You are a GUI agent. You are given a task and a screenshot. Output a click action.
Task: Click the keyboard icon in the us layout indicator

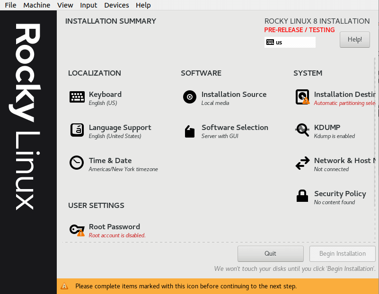pyautogui.click(x=270, y=42)
